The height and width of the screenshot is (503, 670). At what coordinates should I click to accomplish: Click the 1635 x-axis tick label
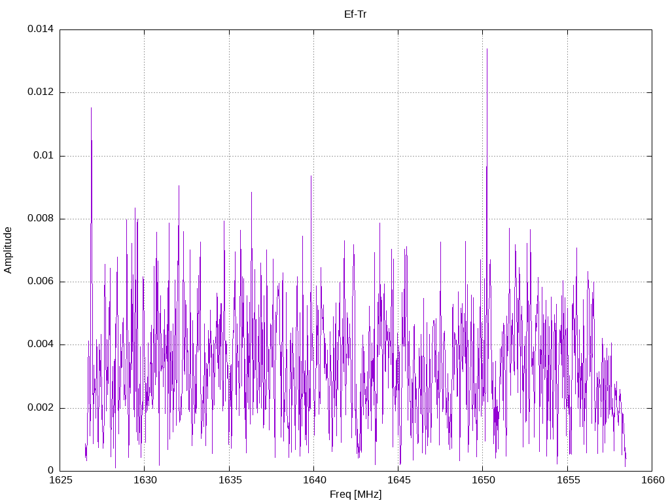pyautogui.click(x=230, y=480)
